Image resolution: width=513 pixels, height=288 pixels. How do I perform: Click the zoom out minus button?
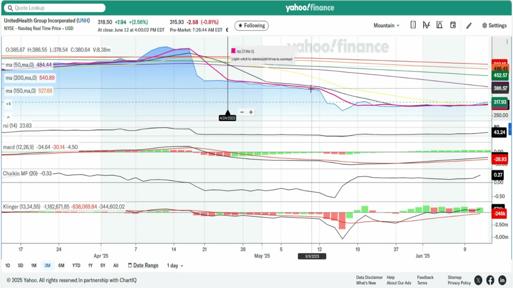[x=242, y=112]
